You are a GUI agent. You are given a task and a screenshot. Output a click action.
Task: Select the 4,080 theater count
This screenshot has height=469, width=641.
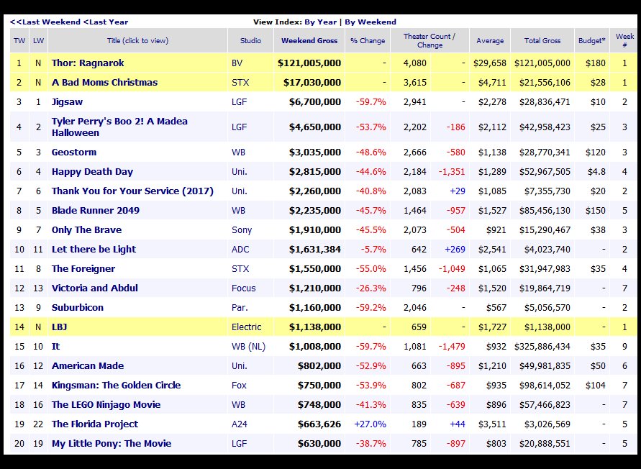coord(415,63)
